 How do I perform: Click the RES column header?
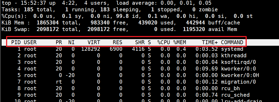[118, 42]
